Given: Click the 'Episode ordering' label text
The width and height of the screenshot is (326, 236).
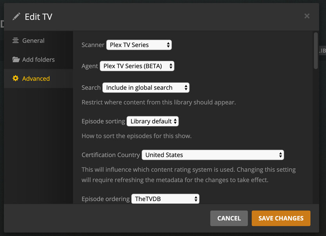Looking at the screenshot, I should [106, 199].
